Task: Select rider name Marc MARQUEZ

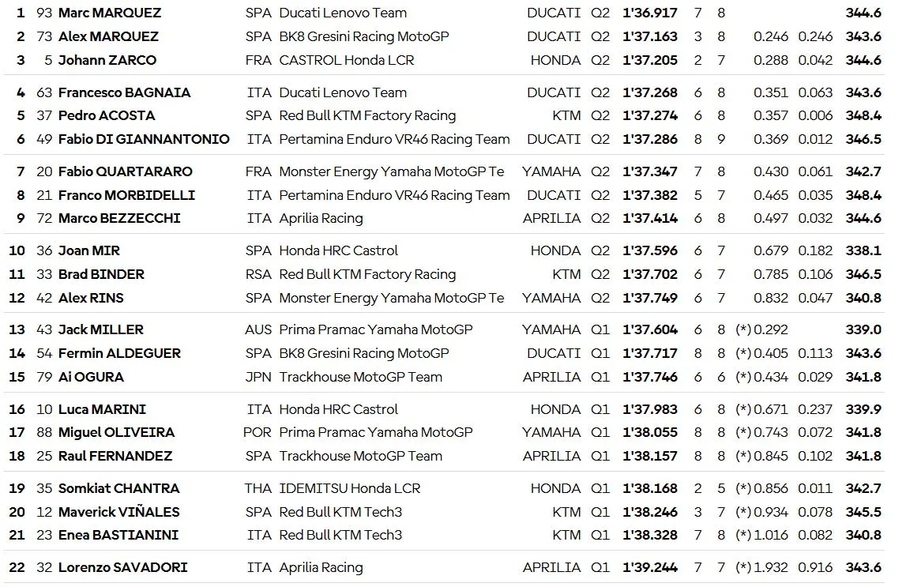Action: (110, 13)
